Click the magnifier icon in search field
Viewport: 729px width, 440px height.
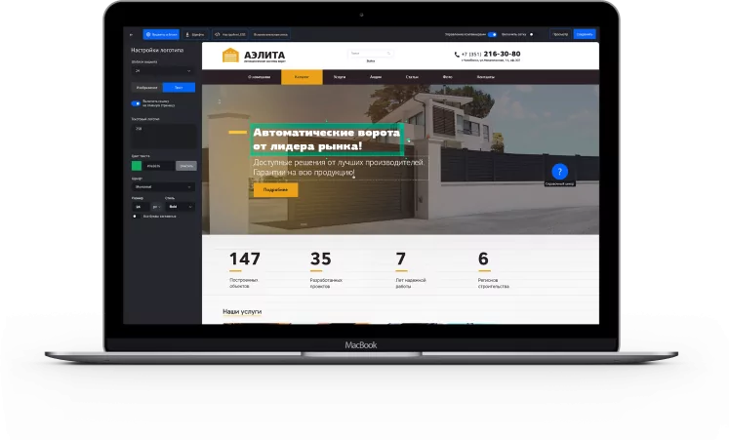point(388,53)
